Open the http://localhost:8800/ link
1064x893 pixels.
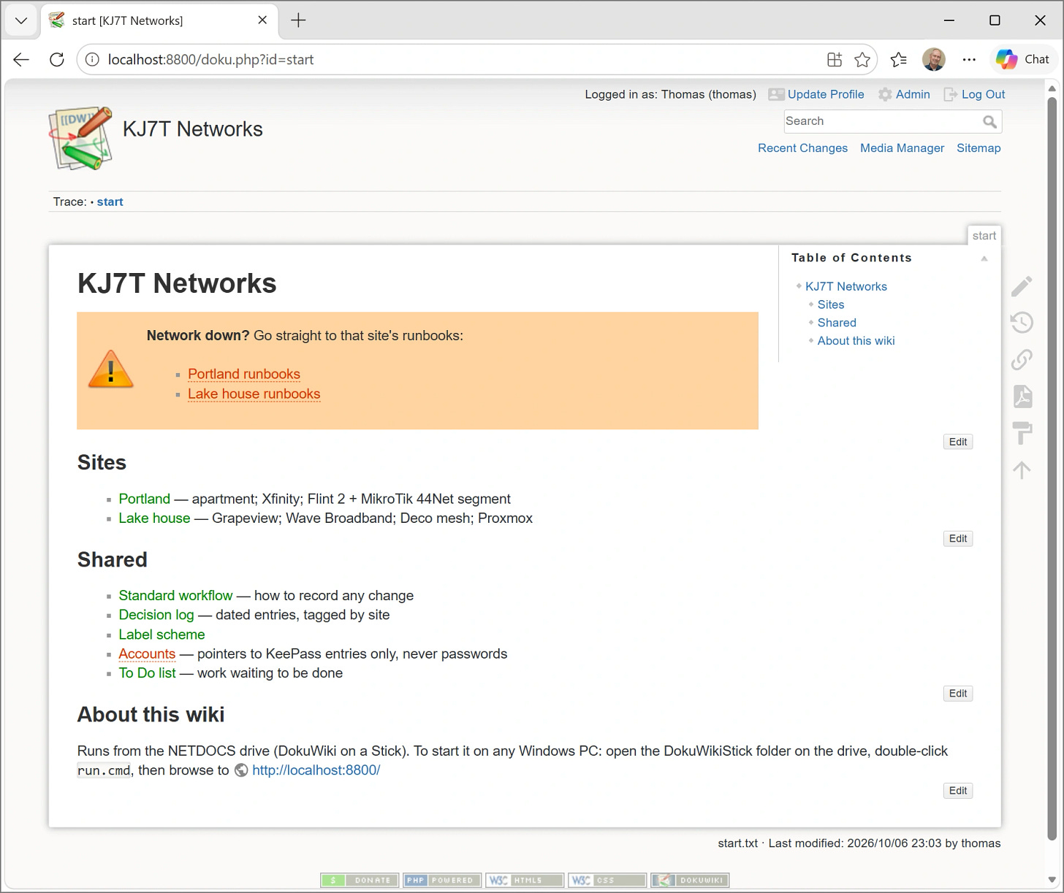pyautogui.click(x=316, y=770)
